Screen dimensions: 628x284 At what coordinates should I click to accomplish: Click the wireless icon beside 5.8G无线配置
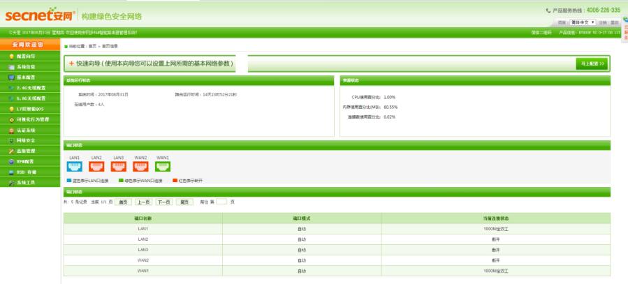click(12, 98)
